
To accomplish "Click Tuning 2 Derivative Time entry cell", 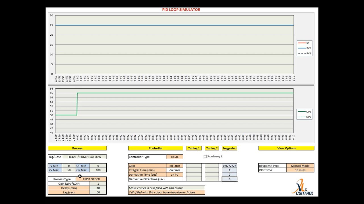I will 212,175.
